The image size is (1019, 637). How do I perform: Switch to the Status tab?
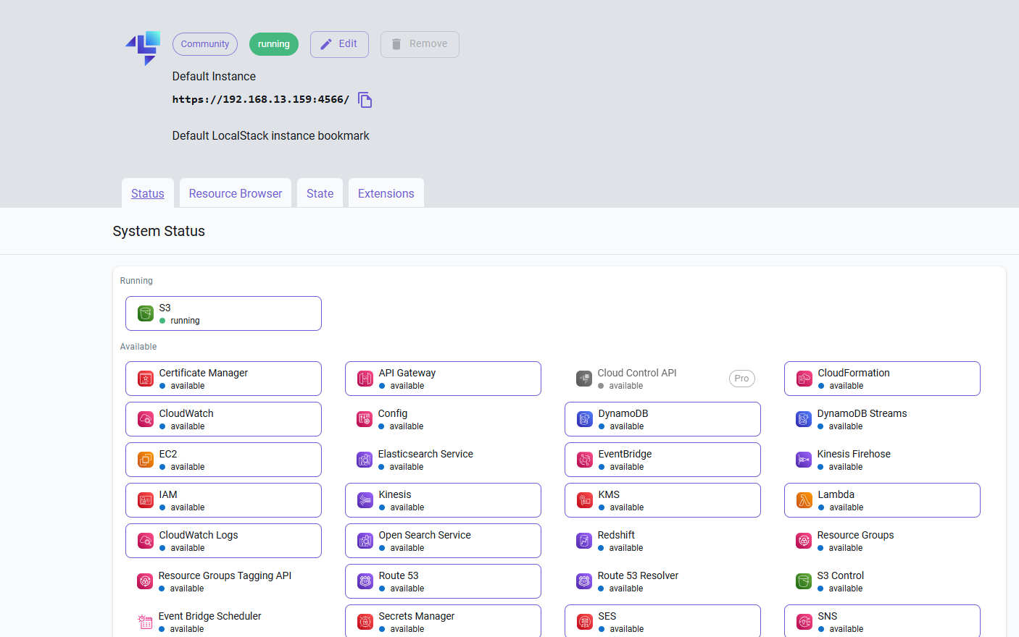[148, 193]
